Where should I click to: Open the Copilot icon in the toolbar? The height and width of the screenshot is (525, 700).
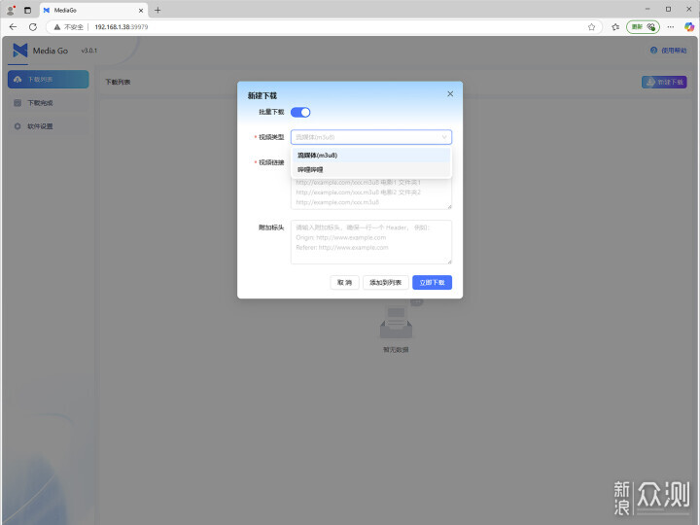689,27
